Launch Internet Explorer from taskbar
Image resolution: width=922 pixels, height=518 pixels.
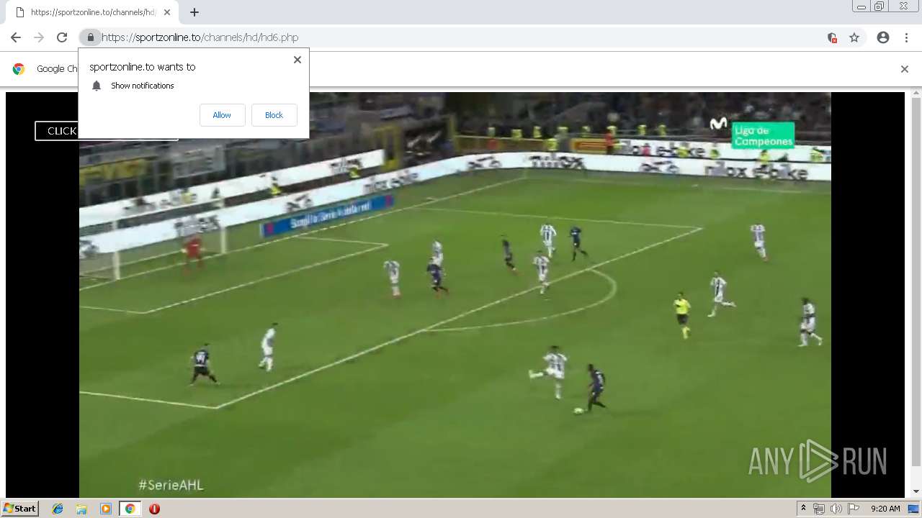coord(58,509)
